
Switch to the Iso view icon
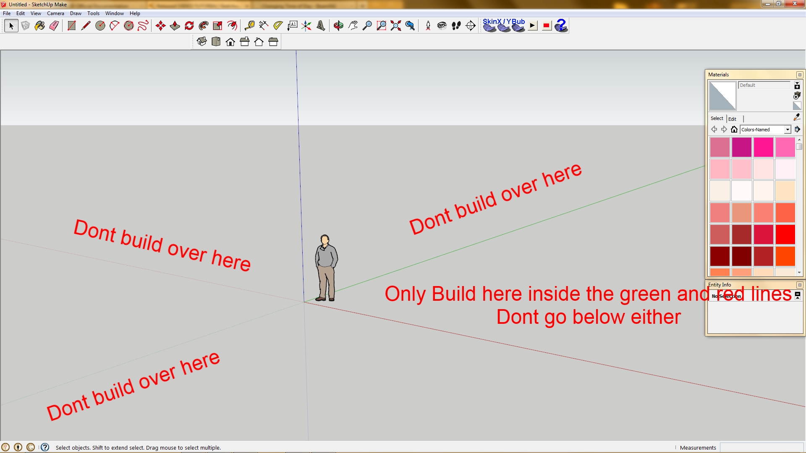click(x=202, y=42)
